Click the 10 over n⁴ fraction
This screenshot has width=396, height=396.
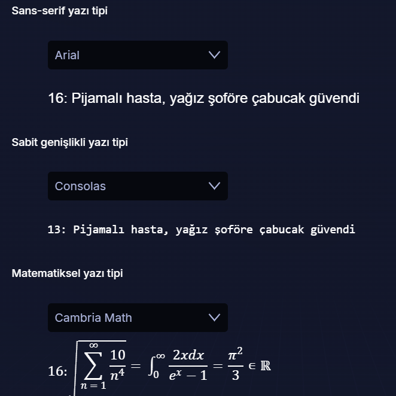[x=117, y=365]
